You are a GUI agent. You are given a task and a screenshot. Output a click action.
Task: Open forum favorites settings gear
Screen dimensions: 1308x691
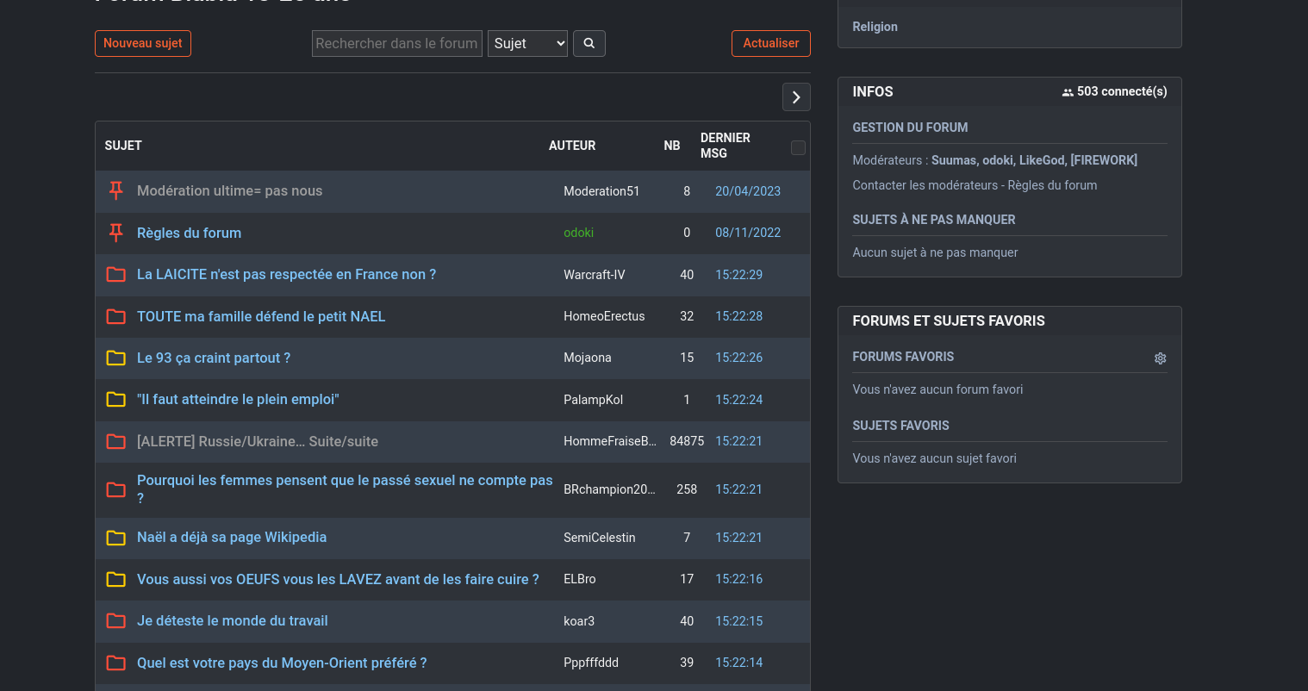click(x=1160, y=358)
